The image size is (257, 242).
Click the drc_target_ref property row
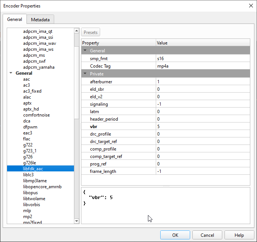(x=166, y=142)
